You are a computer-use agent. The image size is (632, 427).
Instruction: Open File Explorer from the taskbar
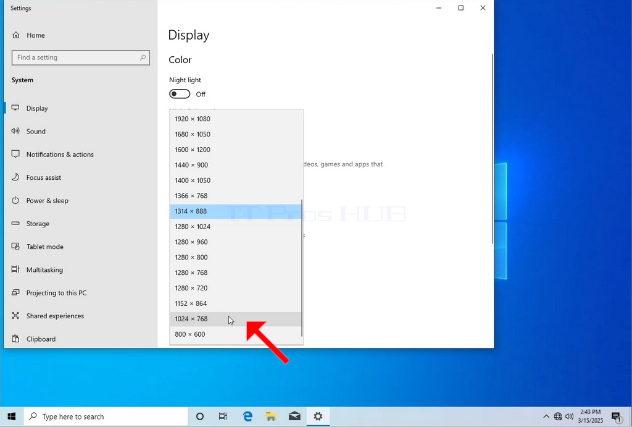pyautogui.click(x=271, y=416)
